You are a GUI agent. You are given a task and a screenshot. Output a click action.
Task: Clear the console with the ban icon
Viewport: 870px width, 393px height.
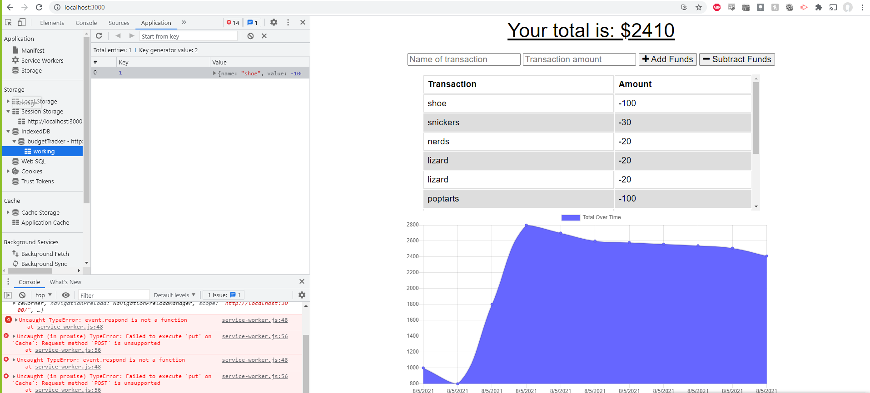pyautogui.click(x=22, y=295)
